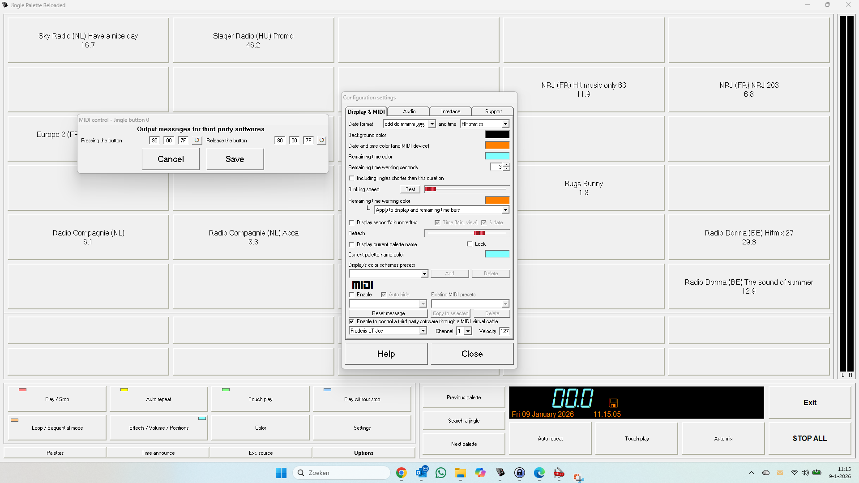Click the reset icon next to Pressing the button
The width and height of the screenshot is (859, 483).
click(197, 140)
